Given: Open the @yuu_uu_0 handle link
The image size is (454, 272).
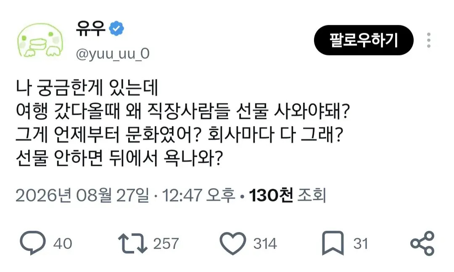Looking at the screenshot, I should (113, 54).
